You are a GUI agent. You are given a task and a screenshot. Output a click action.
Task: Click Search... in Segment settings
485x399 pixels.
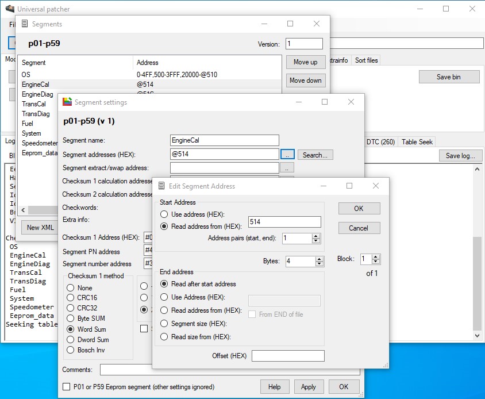tap(315, 155)
